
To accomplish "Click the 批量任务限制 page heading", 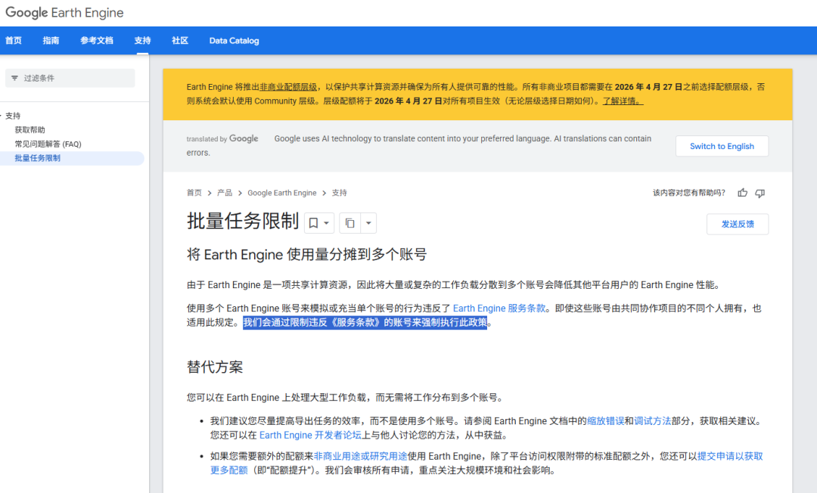I will [x=242, y=222].
